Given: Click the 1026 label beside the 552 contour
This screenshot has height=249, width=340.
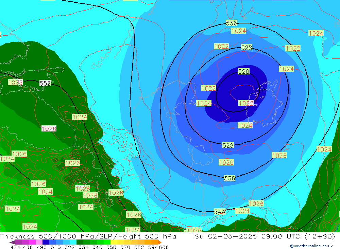Looking at the screenshot, I should pos(15,83).
